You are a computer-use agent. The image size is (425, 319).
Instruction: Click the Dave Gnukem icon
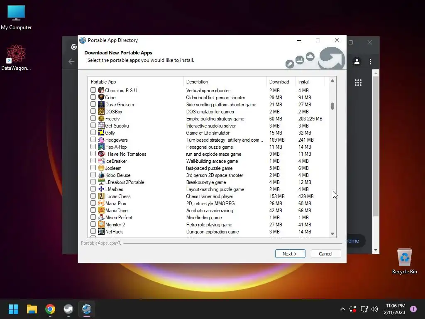pos(101,104)
